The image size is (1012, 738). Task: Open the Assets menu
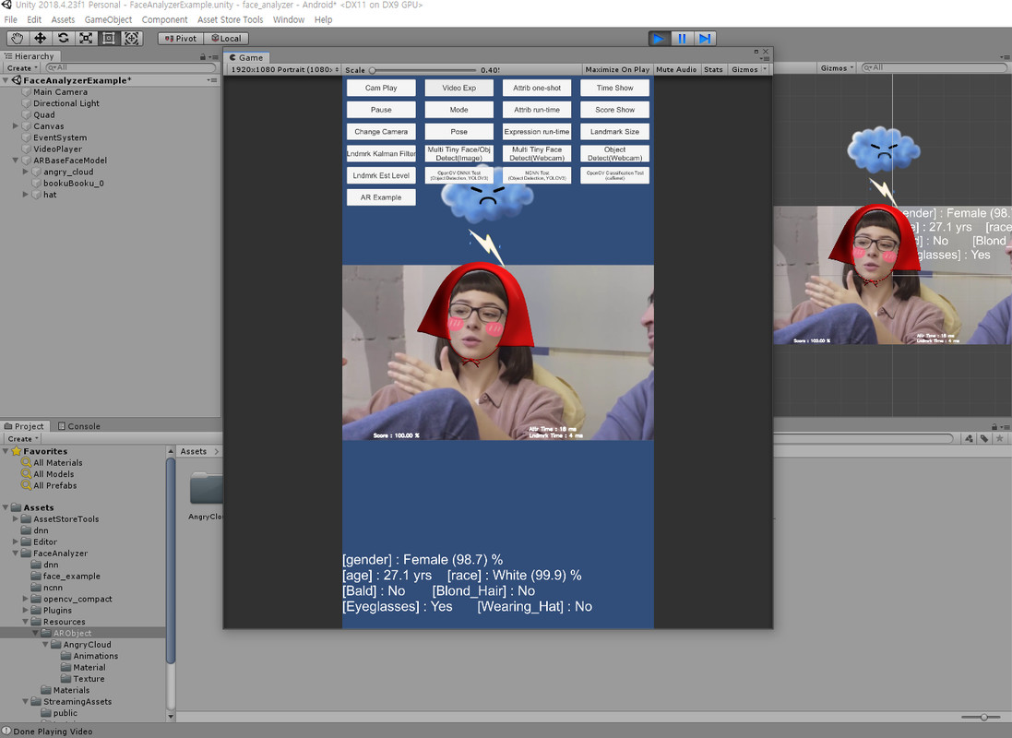[63, 20]
